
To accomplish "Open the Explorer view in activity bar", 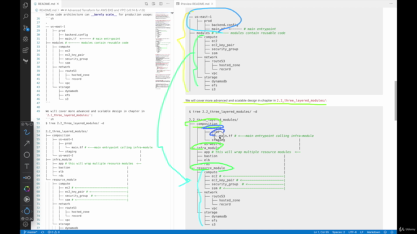I will point(25,5).
